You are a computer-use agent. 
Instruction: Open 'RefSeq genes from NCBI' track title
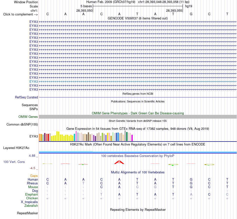click(x=138, y=94)
